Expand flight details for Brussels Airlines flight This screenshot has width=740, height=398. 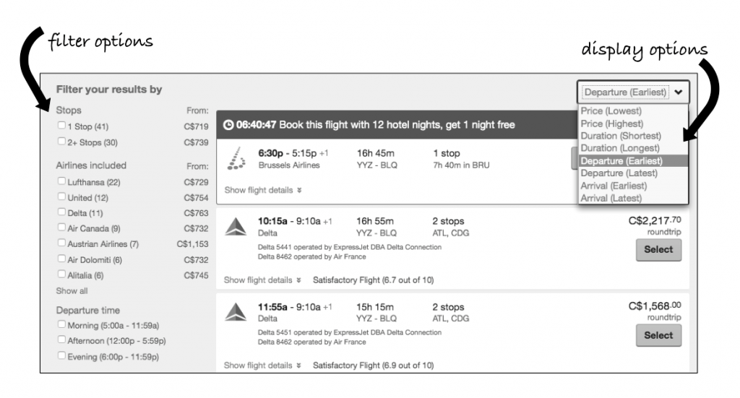[x=263, y=190]
